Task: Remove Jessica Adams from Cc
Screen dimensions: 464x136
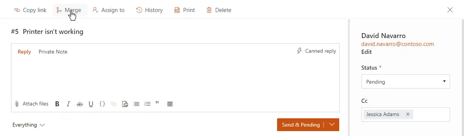Action: (x=408, y=114)
